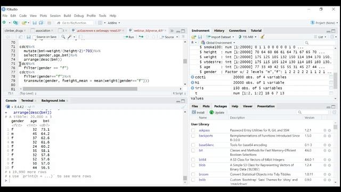Open the Tools menu
Image resolution: width=341 pixels, height=192 pixels.
tap(102, 15)
